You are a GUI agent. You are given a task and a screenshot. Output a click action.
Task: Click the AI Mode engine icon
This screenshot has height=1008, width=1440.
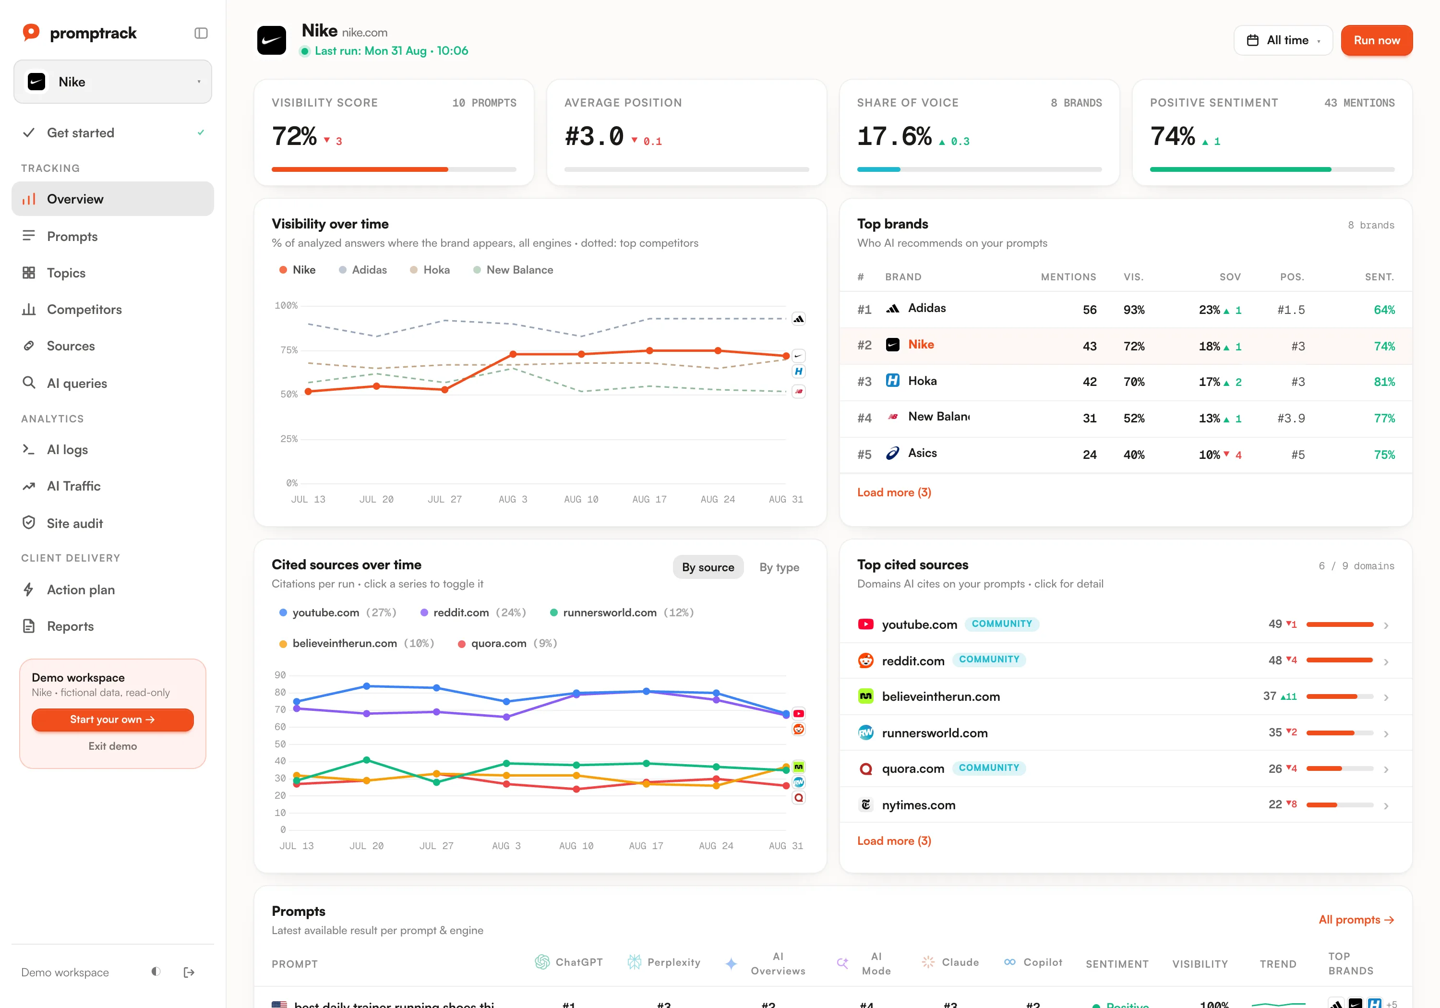point(842,963)
